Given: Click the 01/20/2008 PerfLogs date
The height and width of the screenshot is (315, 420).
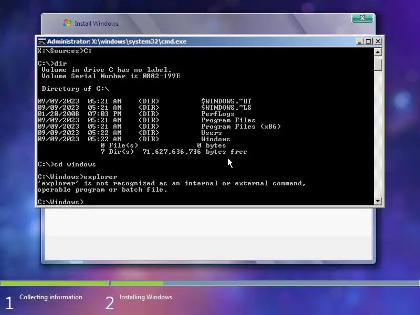Looking at the screenshot, I should (x=58, y=114).
